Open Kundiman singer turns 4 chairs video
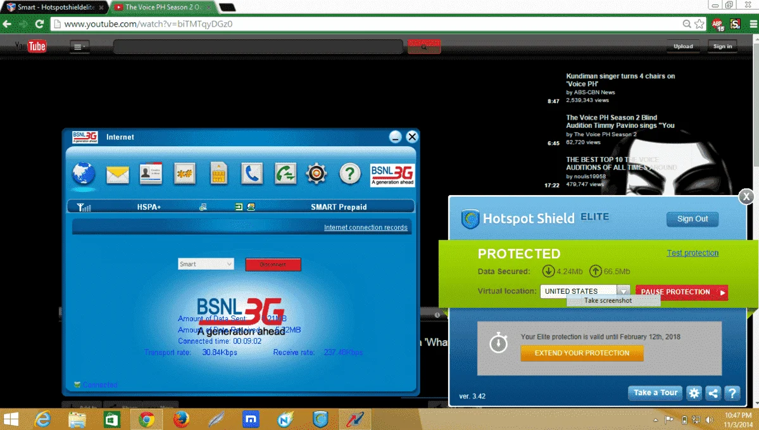The image size is (759, 430). coord(620,80)
